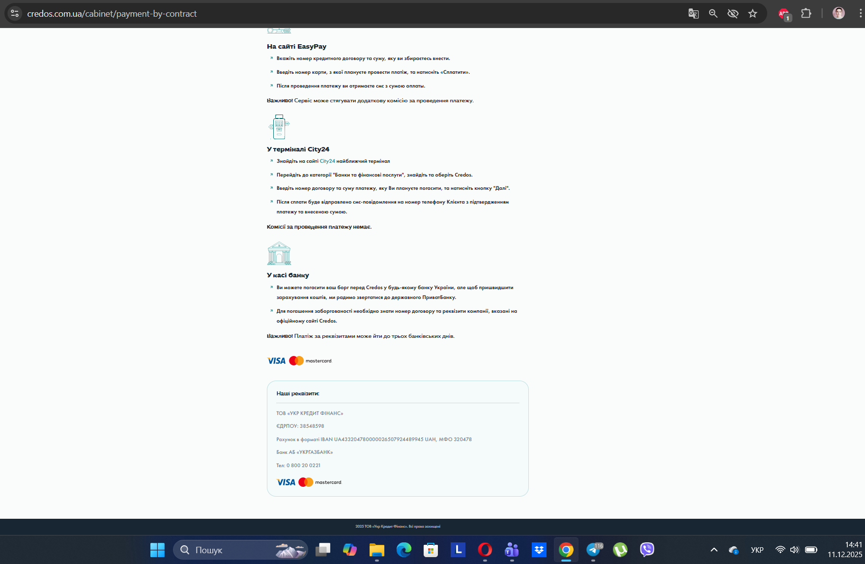This screenshot has height=564, width=865.
Task: Open the Windows Start menu
Action: 157,550
